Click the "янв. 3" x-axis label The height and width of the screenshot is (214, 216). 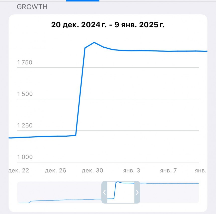131,171
